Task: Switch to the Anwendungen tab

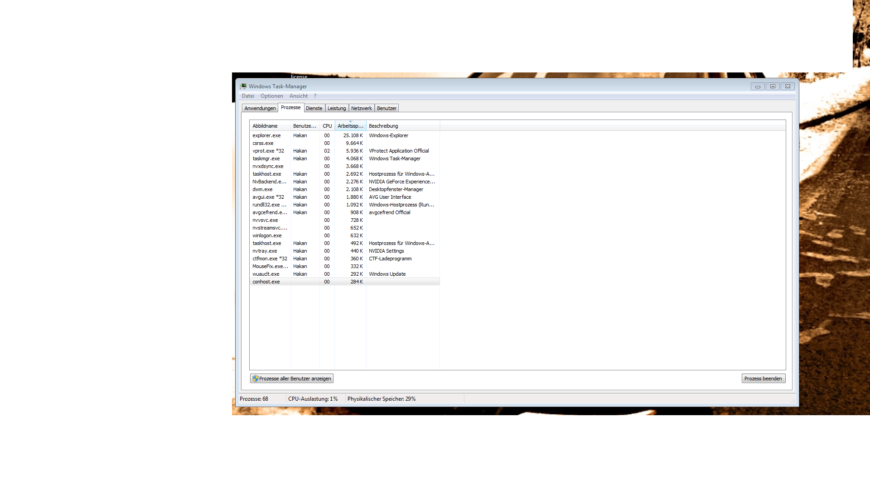Action: tap(260, 108)
